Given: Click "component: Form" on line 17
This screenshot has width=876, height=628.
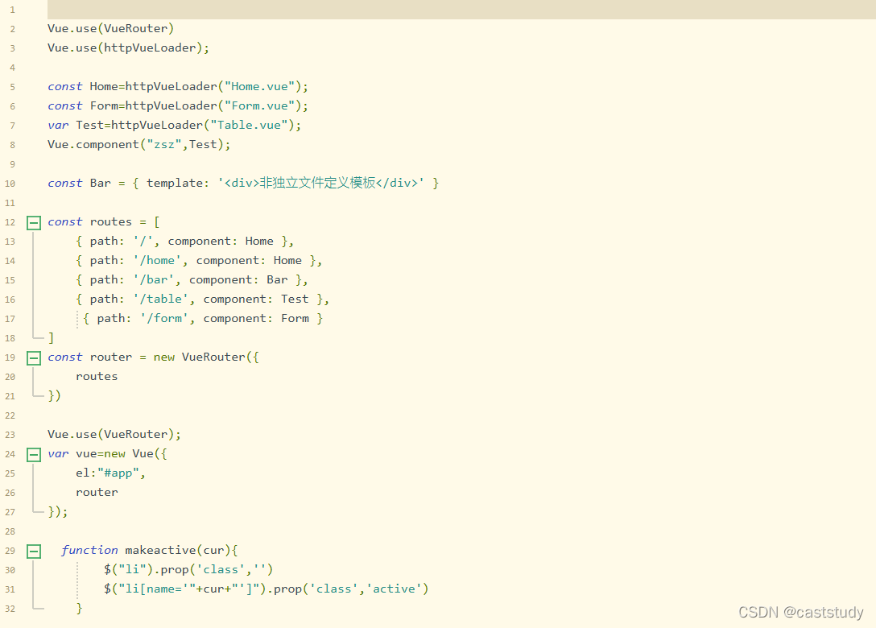Looking at the screenshot, I should point(256,319).
